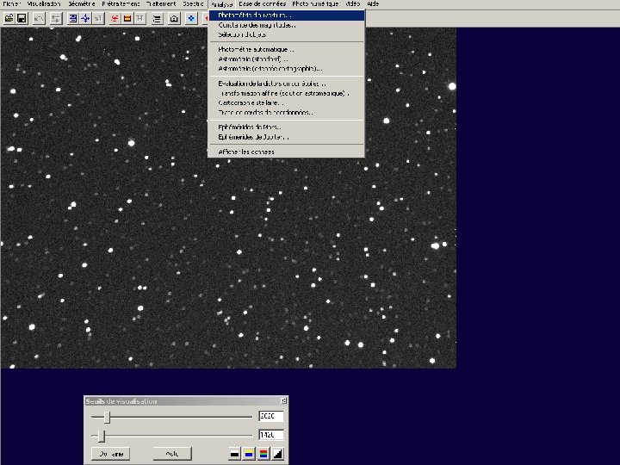Select the yellow-blue palette icon
Image resolution: width=620 pixels, height=465 pixels.
(249, 453)
